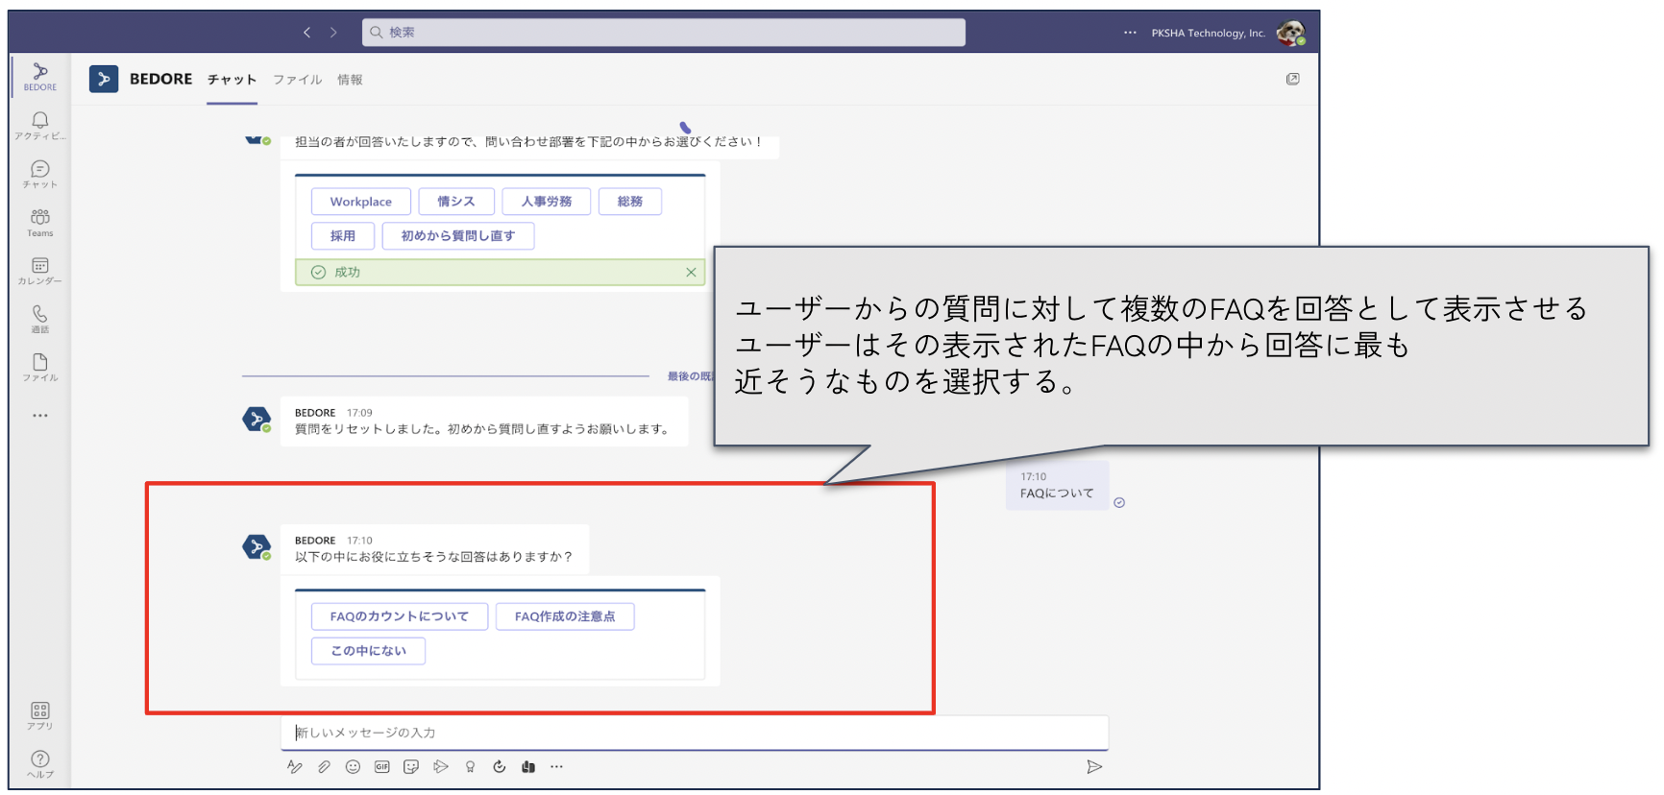The height and width of the screenshot is (795, 1664).
Task: Open the Stream icon in compose bar
Action: tap(441, 766)
